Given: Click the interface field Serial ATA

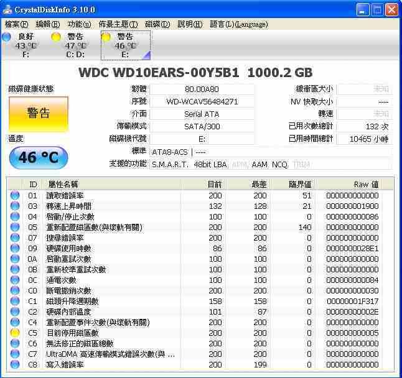Looking at the screenshot, I should coord(202,114).
